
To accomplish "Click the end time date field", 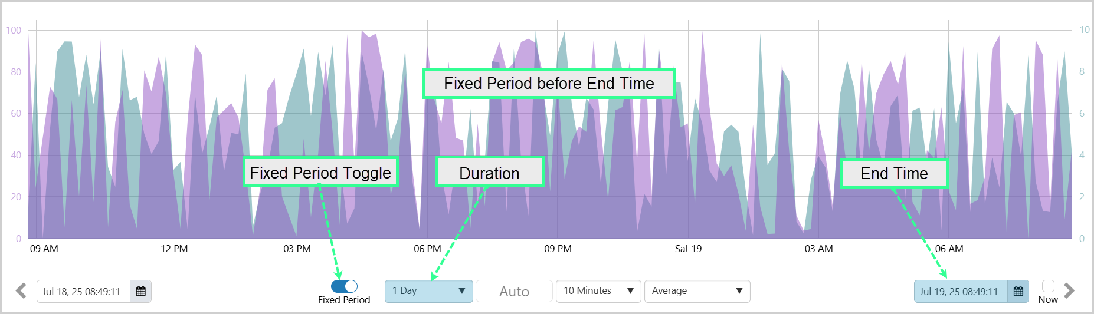I will [x=960, y=292].
